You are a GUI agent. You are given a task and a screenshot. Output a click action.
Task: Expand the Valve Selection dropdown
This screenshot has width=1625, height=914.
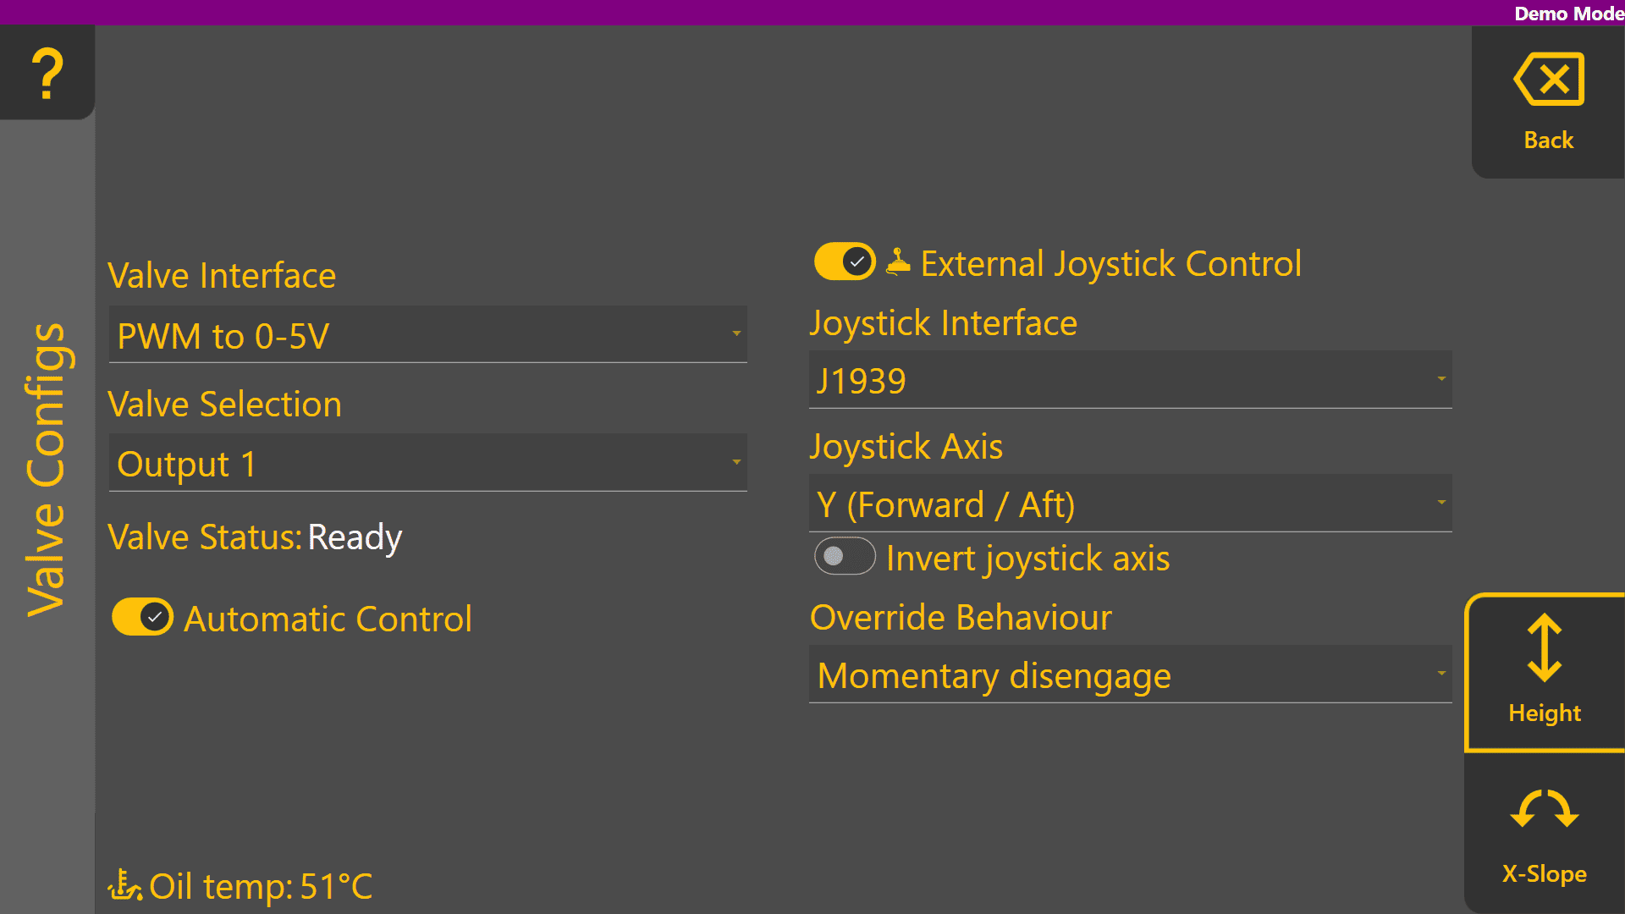pyautogui.click(x=428, y=463)
